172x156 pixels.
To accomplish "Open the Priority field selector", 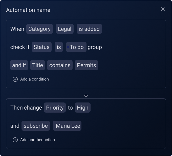I will coord(55,108).
